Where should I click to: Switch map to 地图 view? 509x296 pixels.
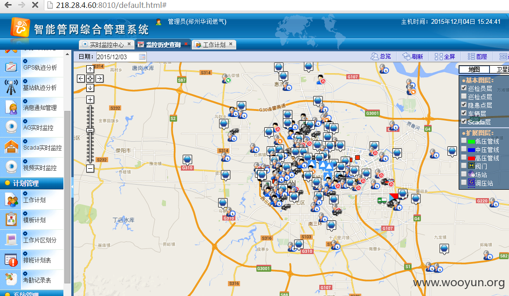474,69
